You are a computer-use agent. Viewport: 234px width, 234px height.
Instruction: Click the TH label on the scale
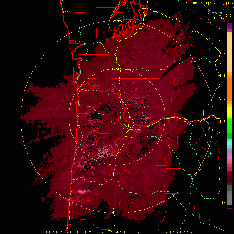[223, 203]
